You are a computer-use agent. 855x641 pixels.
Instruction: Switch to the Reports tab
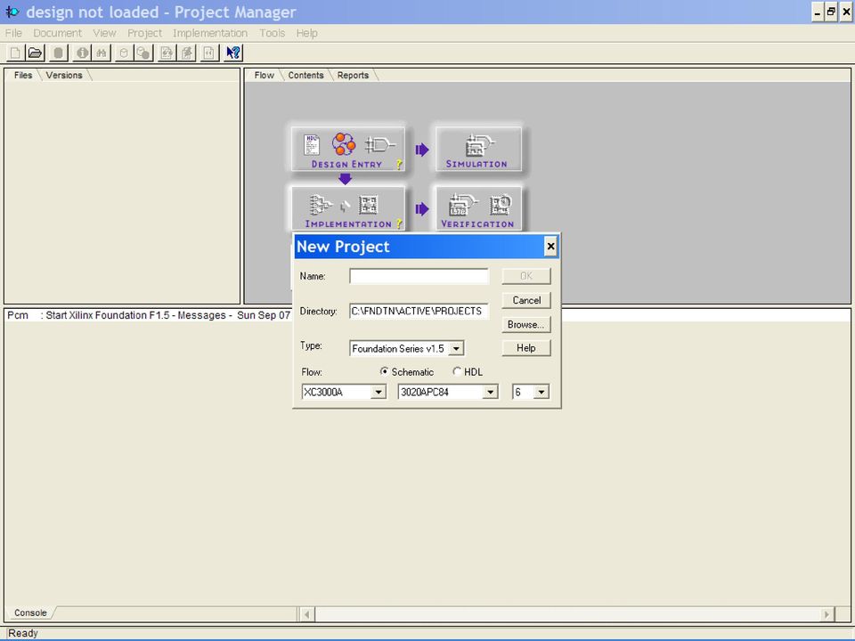353,75
